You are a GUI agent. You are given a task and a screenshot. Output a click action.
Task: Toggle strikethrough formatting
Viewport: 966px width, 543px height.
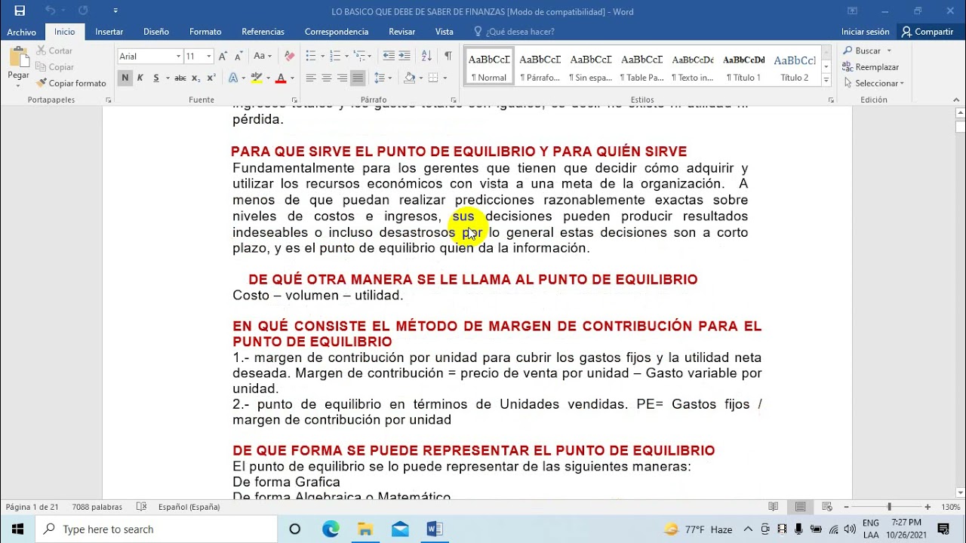[180, 78]
